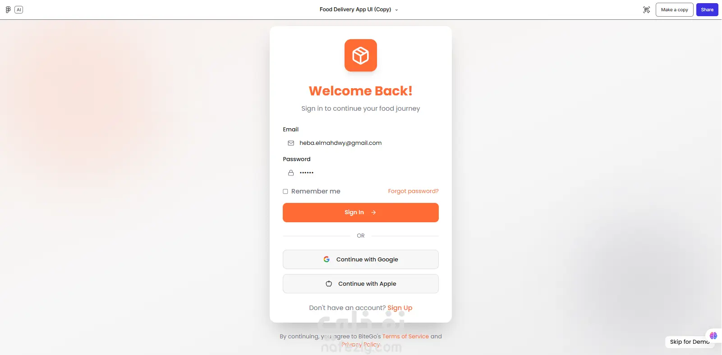Viewport: 722px width, 355px height.
Task: Enable the Remember me checkbox
Action: 285,191
